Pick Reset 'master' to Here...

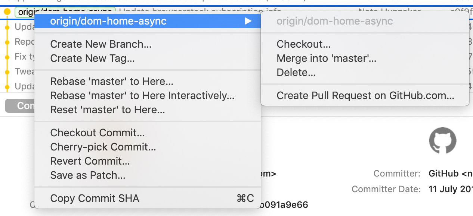[147, 109]
